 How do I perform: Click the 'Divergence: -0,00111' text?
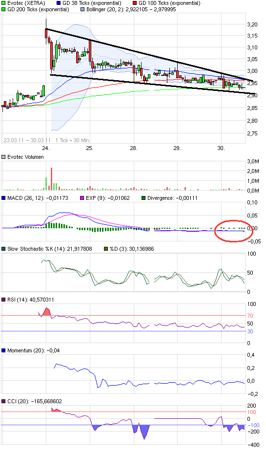(172, 198)
